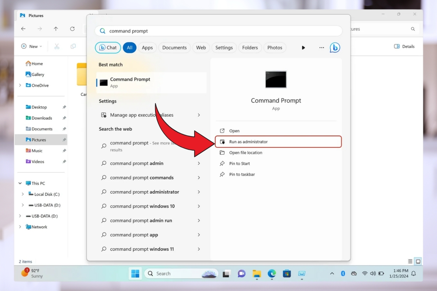Expand chevron for command prompt app
Screen dimensions: 437x291
[199, 235]
